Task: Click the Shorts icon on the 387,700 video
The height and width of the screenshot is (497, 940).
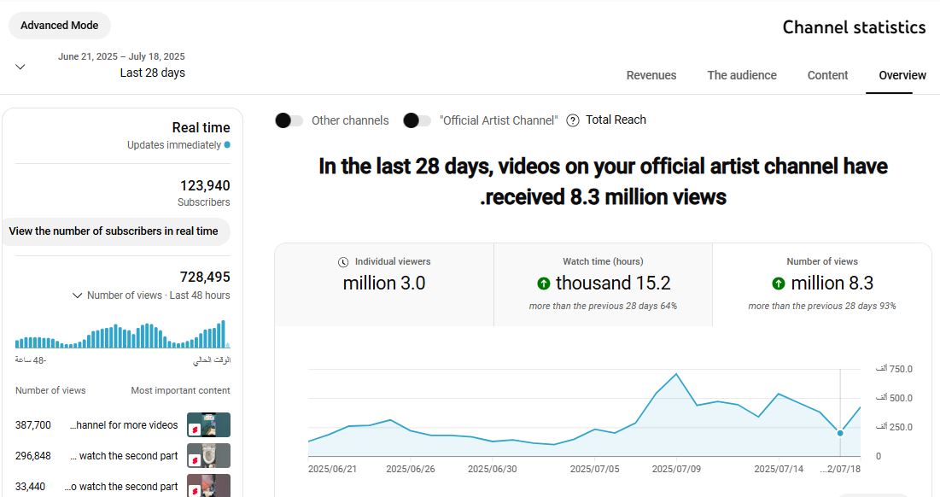Action: tap(195, 427)
